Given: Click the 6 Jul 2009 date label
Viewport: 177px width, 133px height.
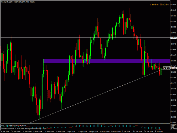Looking at the screenshot, I should click(159, 131).
